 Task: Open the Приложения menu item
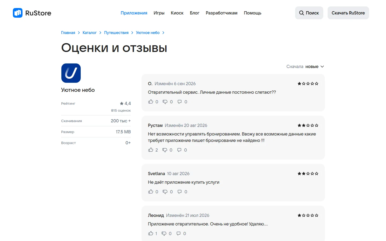[x=134, y=13]
